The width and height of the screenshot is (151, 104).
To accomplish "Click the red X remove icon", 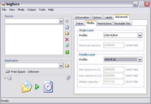I will 67,39.
